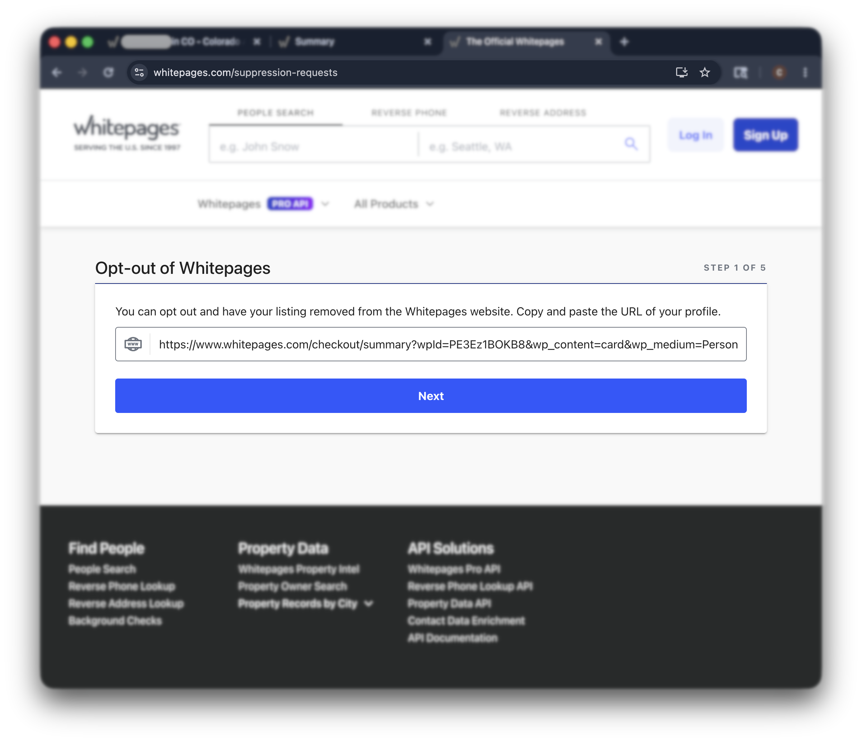Click the STEP 1 OF 5 indicator

[x=735, y=268]
